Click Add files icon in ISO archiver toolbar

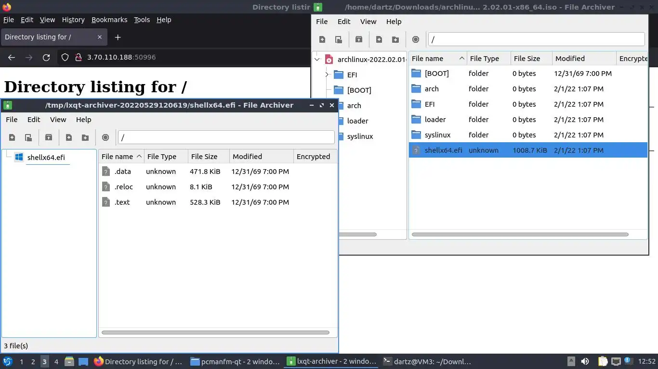tap(379, 39)
